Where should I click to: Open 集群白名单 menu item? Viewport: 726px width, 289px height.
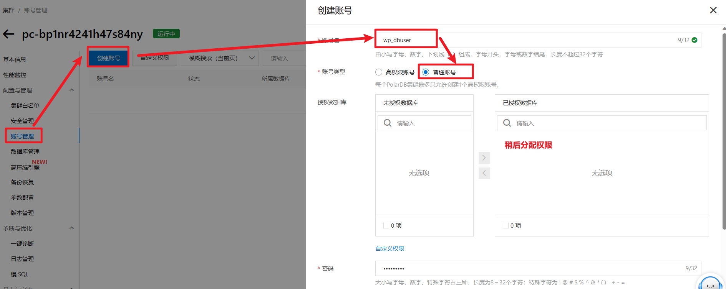coord(25,105)
